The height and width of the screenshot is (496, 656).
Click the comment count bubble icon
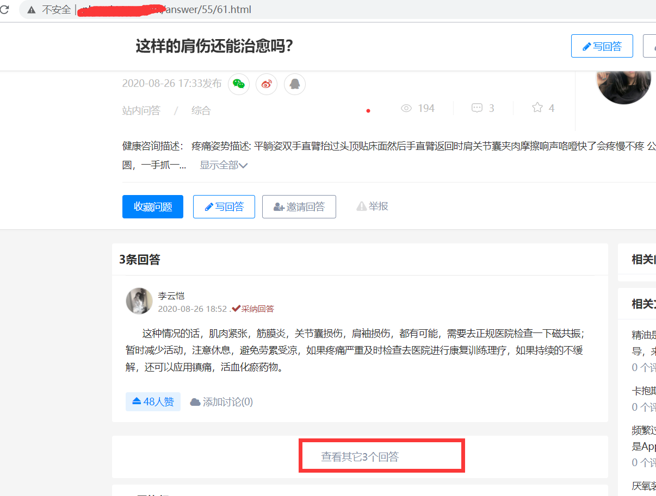tap(476, 108)
